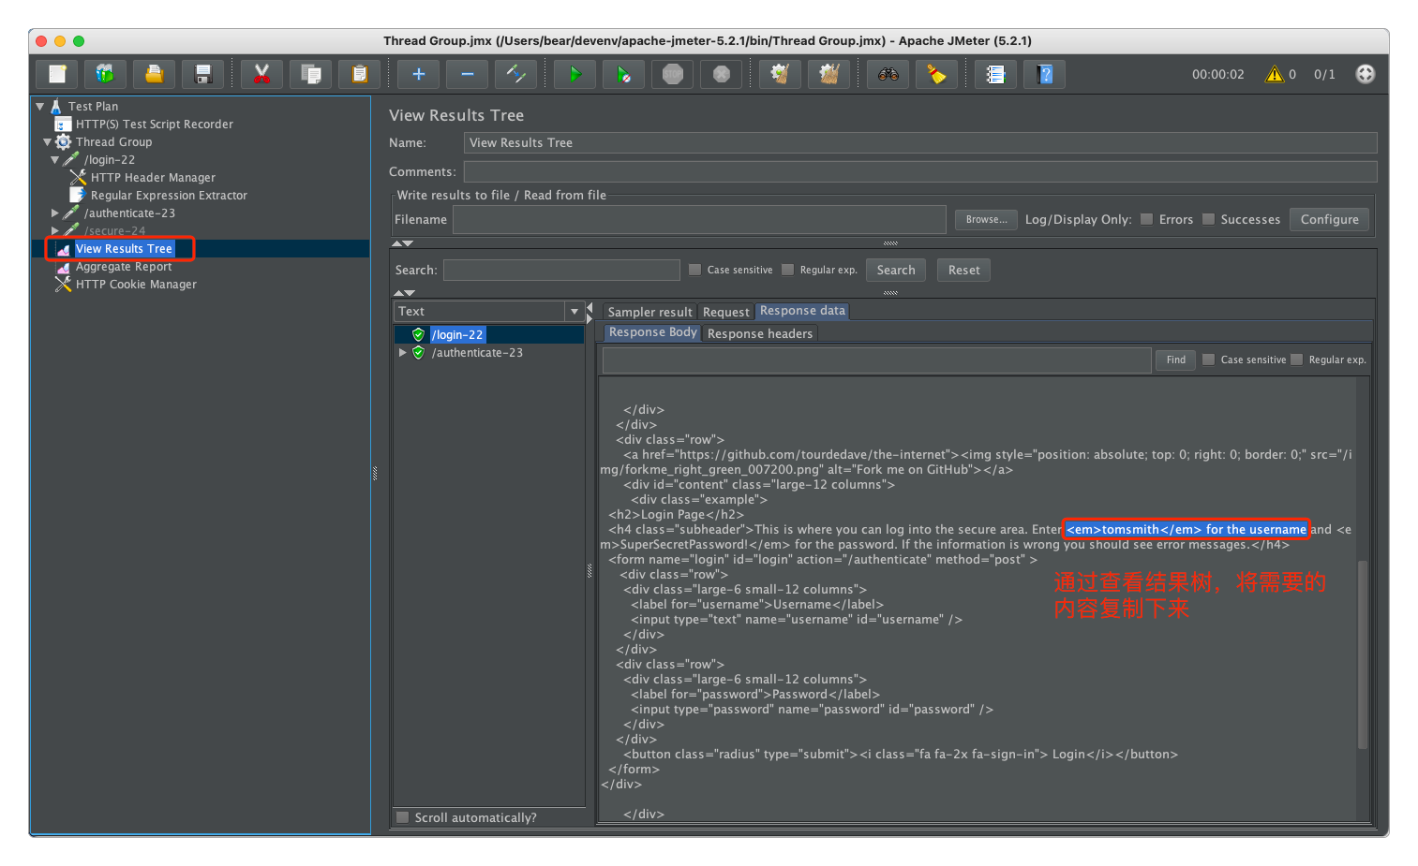Click the Clear results broom-gear icon
This screenshot has height=866, width=1418.
tap(780, 74)
